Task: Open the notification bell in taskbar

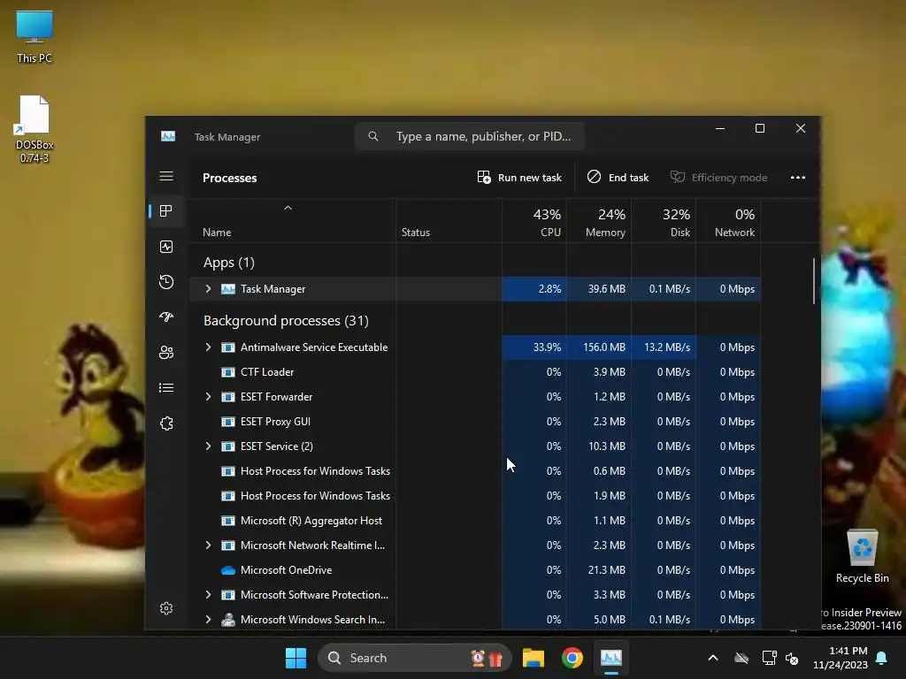Action: click(882, 658)
